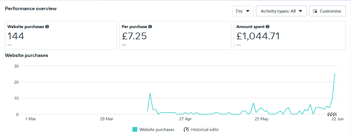Click the £7.25 per purchase value
The width and height of the screenshot is (351, 135).
134,36
